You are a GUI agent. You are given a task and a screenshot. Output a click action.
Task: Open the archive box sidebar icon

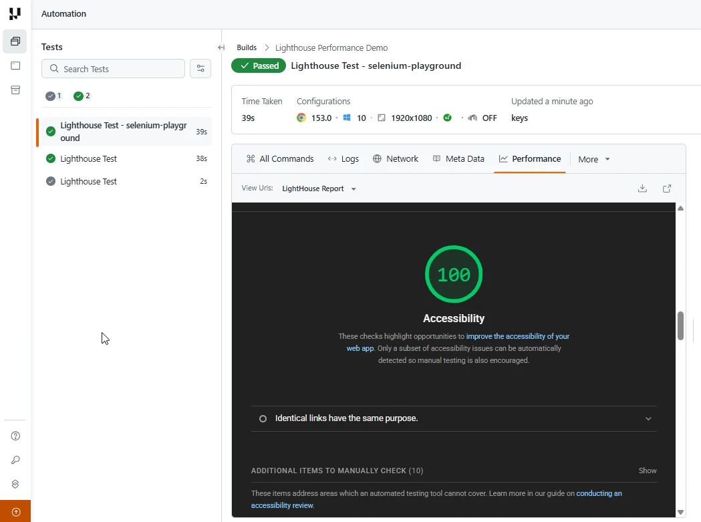[15, 90]
